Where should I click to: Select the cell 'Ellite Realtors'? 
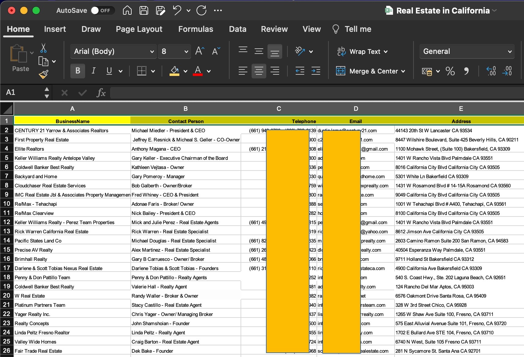[72, 149]
